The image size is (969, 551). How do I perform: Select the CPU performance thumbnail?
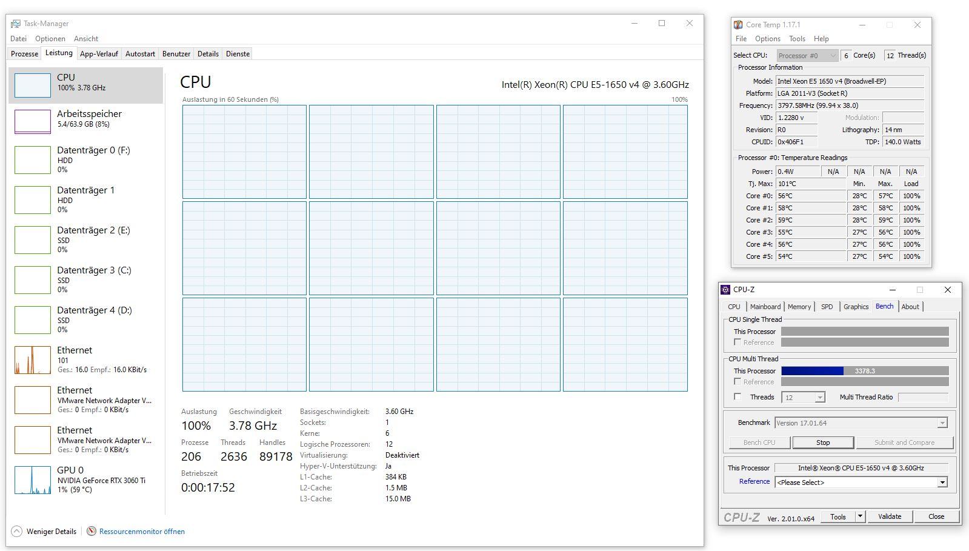click(x=32, y=85)
